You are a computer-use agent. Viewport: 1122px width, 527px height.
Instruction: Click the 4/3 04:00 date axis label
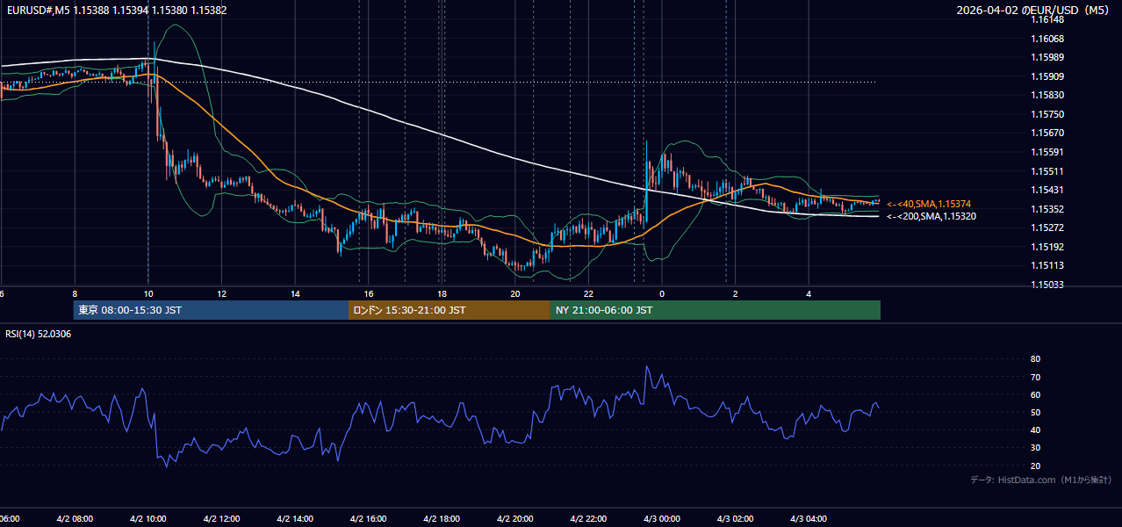809,519
